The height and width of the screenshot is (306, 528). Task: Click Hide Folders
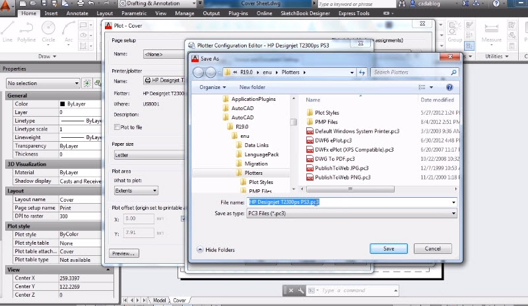point(216,250)
